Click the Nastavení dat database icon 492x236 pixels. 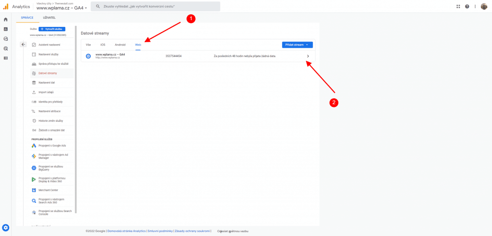tap(34, 83)
